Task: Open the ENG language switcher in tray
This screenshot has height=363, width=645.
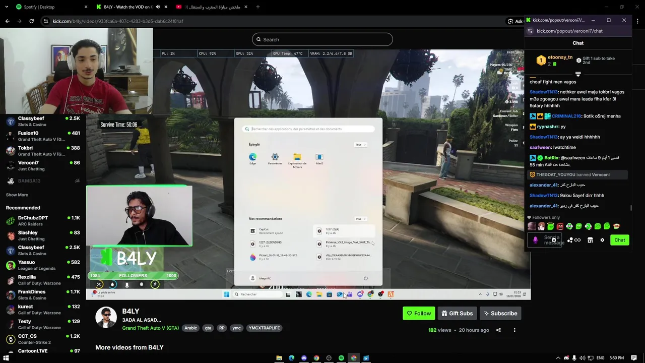Action: pyautogui.click(x=600, y=358)
